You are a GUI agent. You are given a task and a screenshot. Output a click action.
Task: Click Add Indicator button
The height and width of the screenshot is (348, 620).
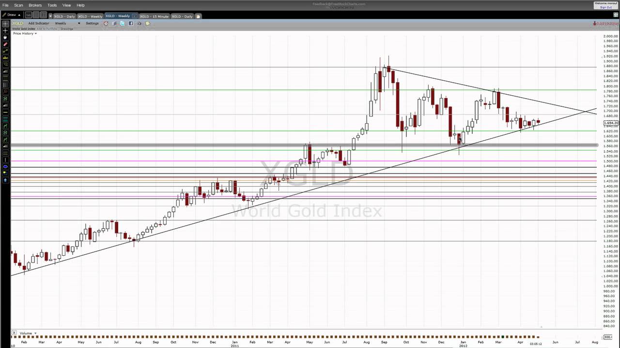pos(39,23)
